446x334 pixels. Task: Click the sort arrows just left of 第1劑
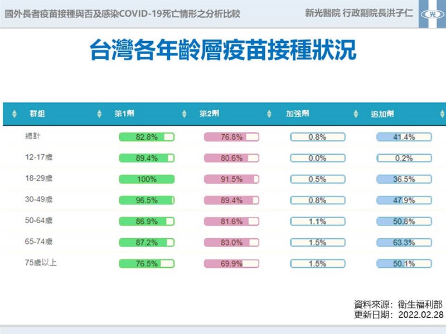(99, 114)
